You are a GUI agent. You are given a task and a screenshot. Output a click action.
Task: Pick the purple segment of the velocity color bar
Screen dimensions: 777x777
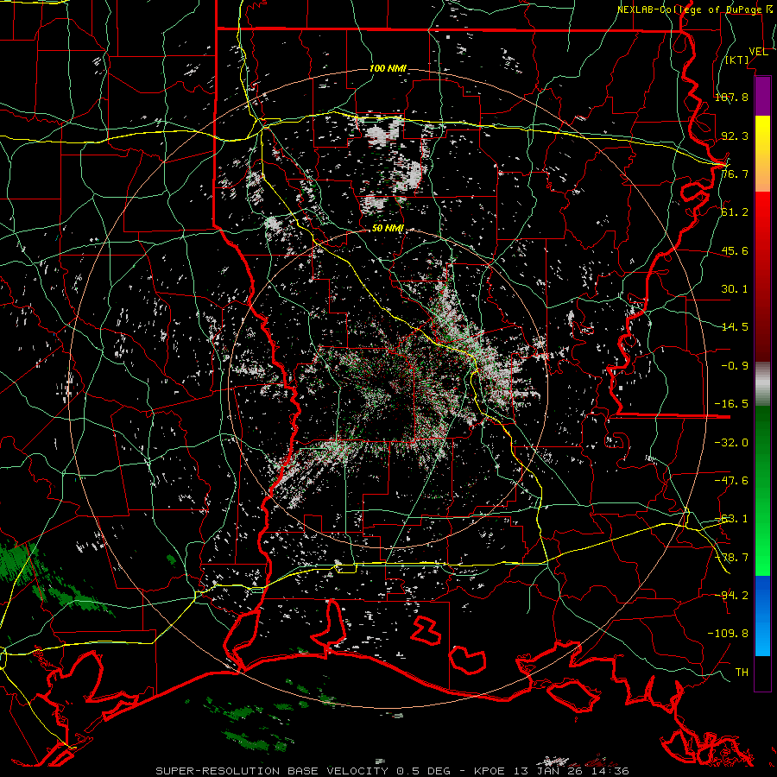pos(762,96)
